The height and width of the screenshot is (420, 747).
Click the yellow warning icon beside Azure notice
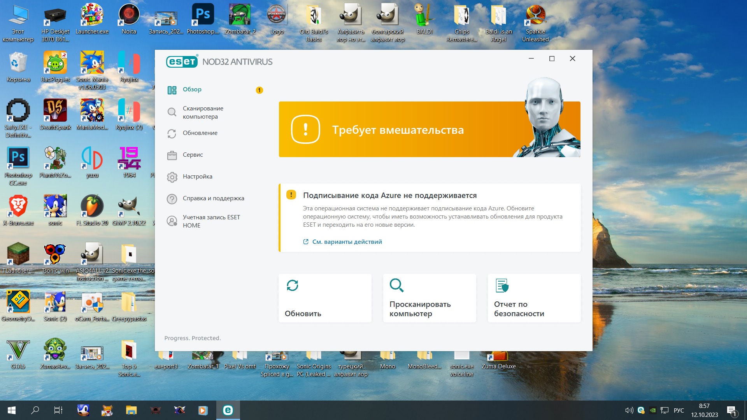[x=291, y=195]
